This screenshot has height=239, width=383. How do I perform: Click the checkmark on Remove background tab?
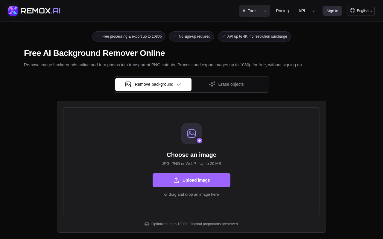179,85
